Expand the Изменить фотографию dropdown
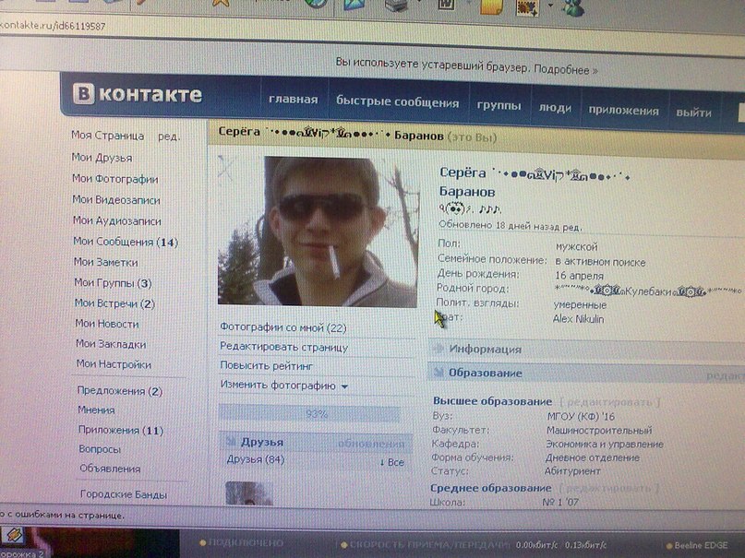 point(284,386)
